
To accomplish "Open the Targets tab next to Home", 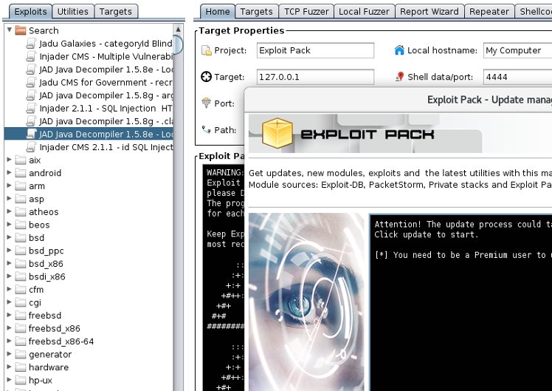I will [x=256, y=11].
